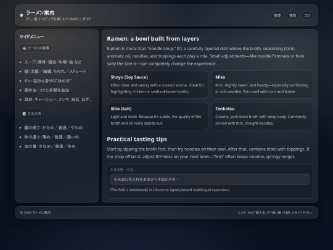Click the ヒント footer hint text
Screen dimensions: 333x250
click(x=275, y=212)
